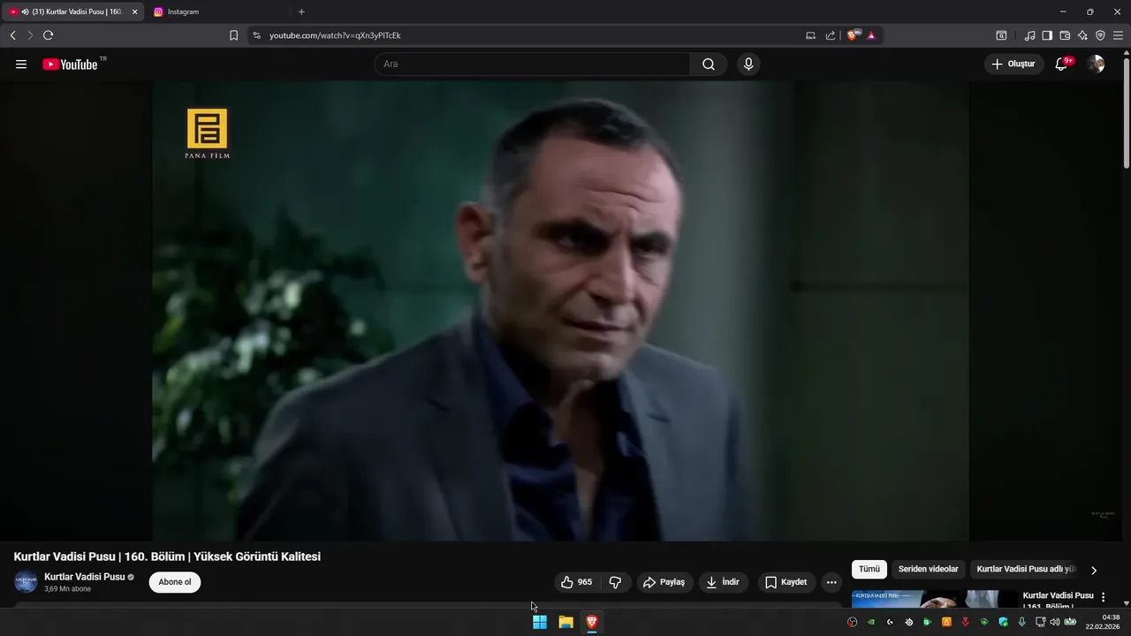
Task: Open the Brave playlist music note
Action: pyautogui.click(x=1029, y=35)
